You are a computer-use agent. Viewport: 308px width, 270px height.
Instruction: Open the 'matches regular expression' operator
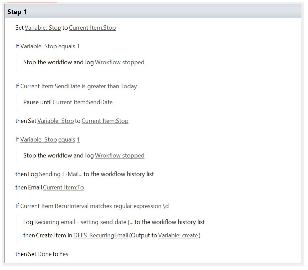click(126, 206)
